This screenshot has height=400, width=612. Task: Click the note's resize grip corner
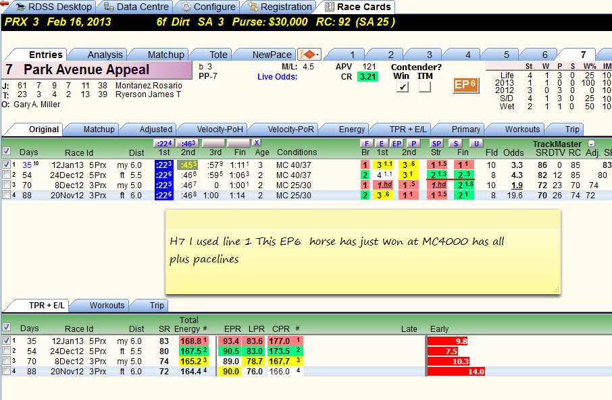(556, 289)
